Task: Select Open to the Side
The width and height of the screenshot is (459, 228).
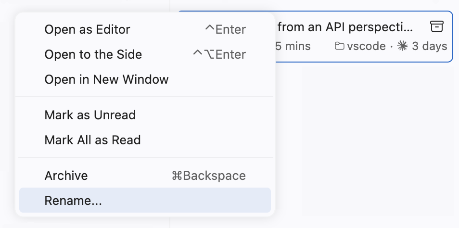Action: coord(93,54)
